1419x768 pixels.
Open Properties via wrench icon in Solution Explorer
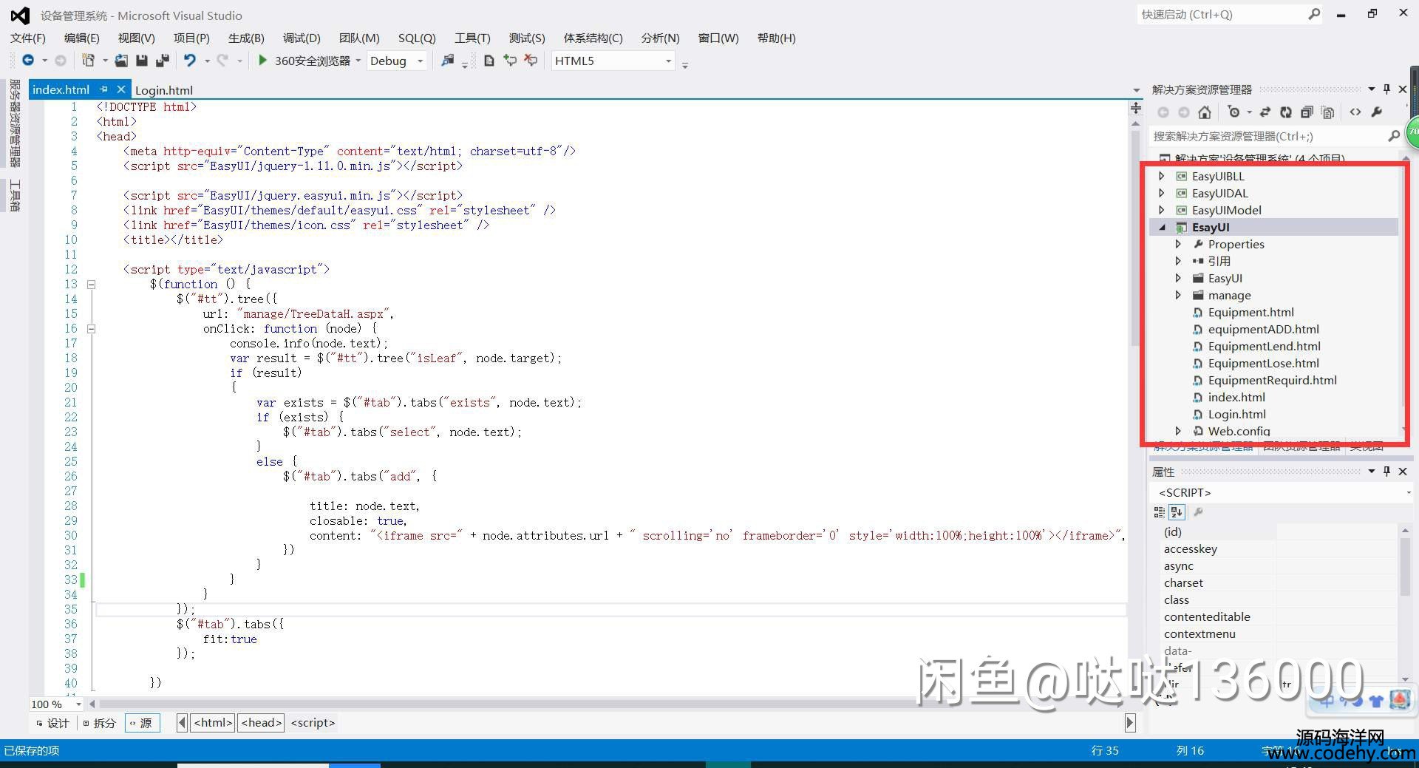(1376, 112)
